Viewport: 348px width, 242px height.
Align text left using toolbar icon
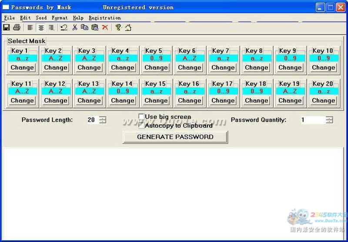30,27
